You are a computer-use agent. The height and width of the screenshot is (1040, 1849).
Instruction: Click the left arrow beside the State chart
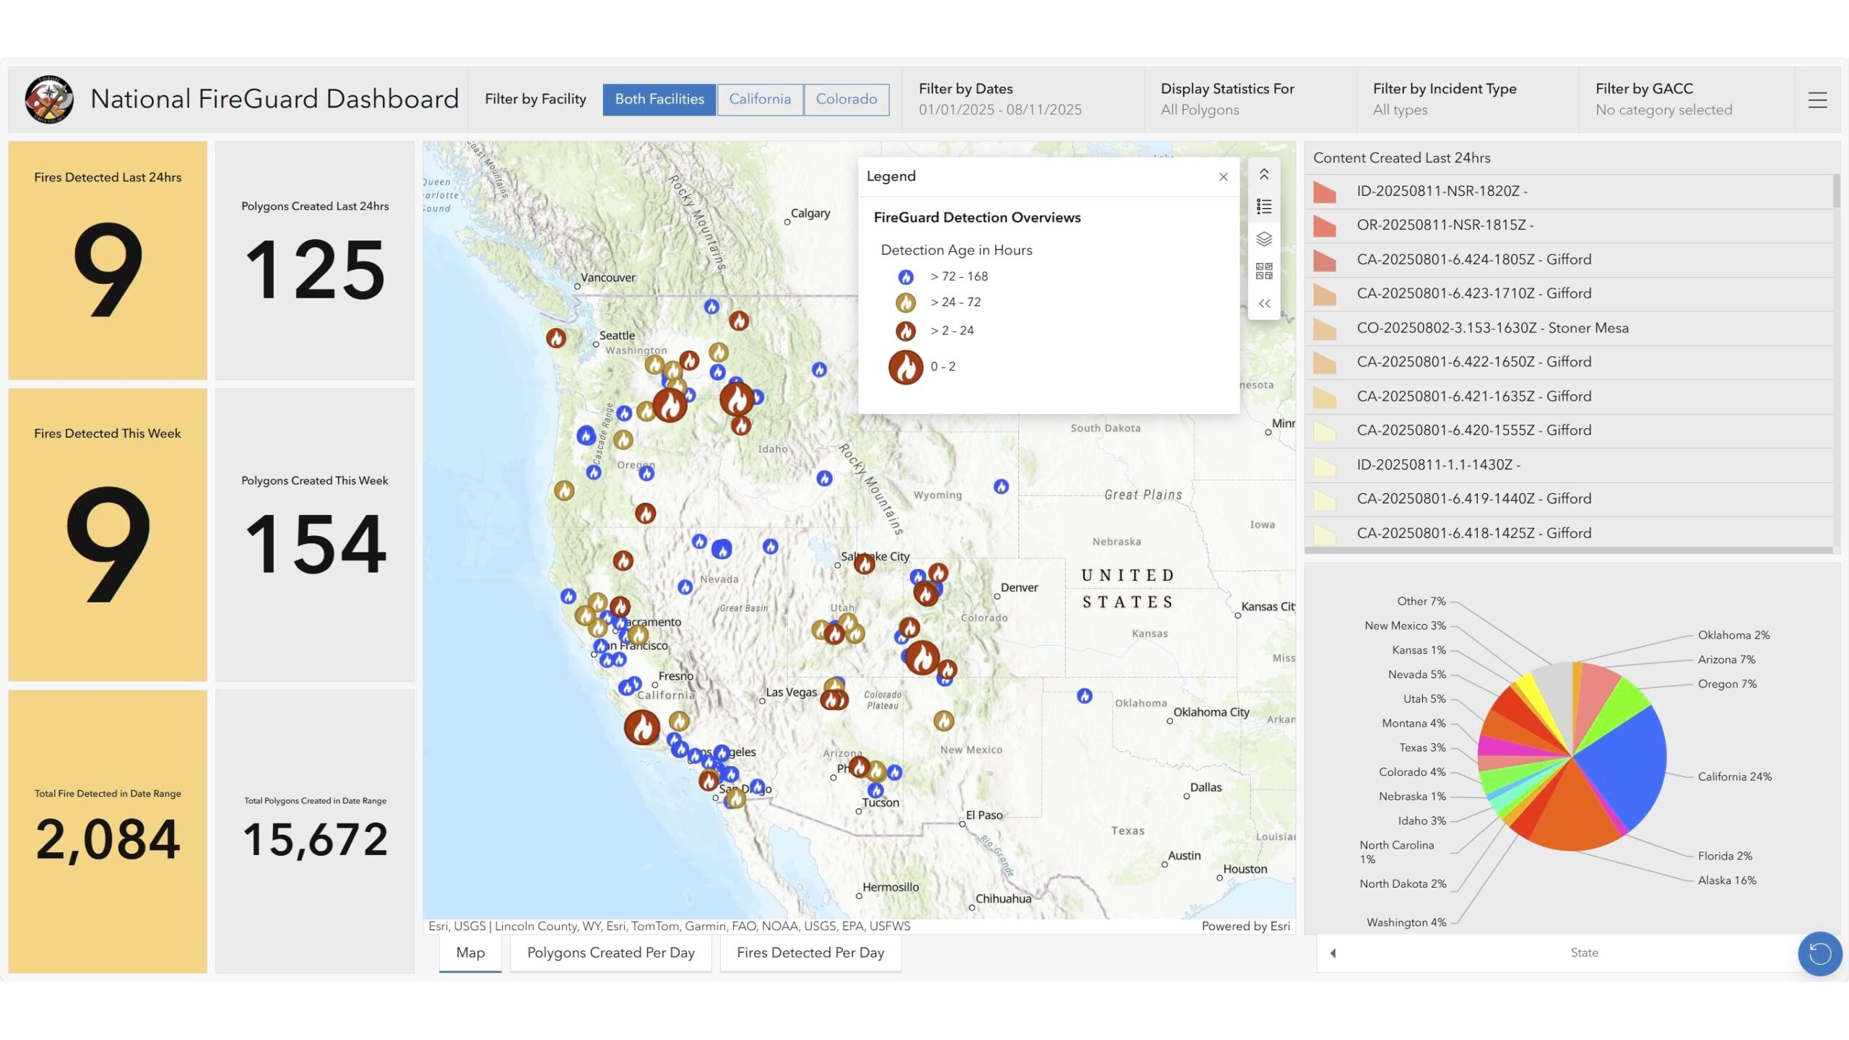coord(1333,953)
